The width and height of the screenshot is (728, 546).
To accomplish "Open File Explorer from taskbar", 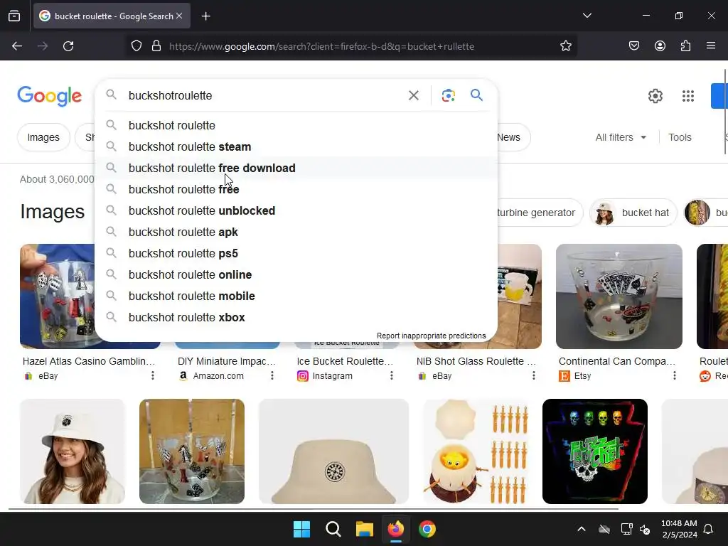I will point(365,529).
